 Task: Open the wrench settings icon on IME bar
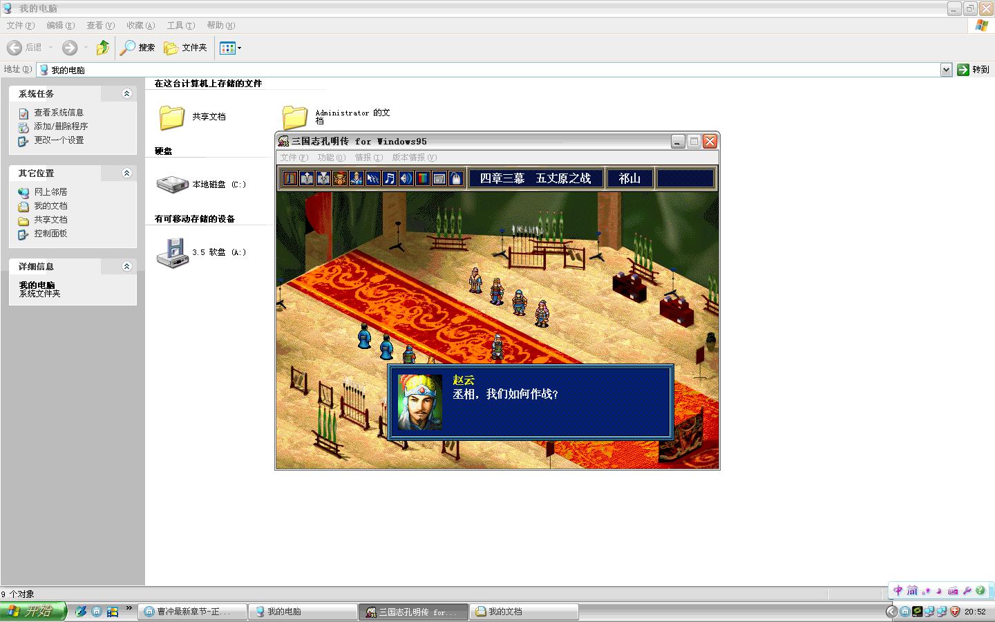pyautogui.click(x=967, y=591)
